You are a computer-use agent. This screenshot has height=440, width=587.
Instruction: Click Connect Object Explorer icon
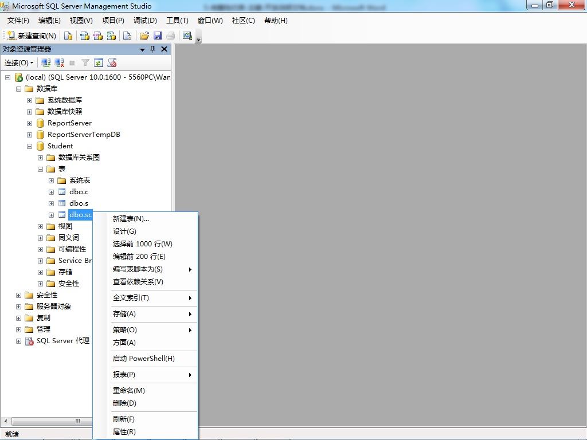(46, 63)
